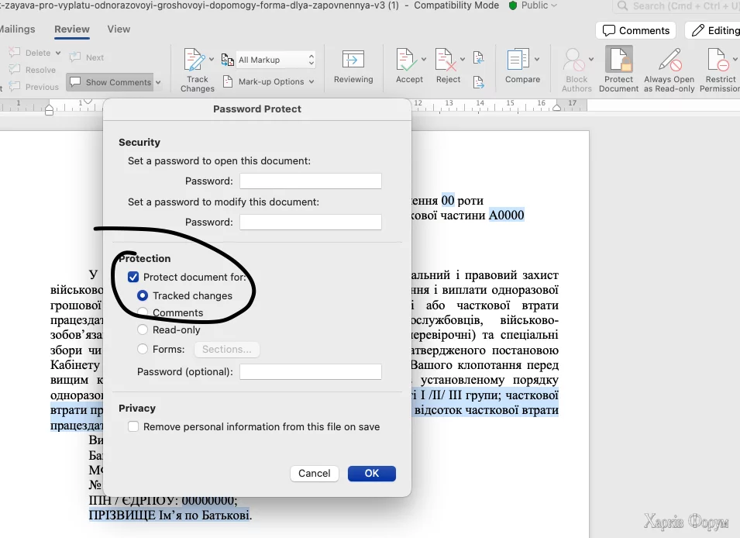Choose the Comments protection radio option
Screen dimensions: 740x538
(x=143, y=313)
